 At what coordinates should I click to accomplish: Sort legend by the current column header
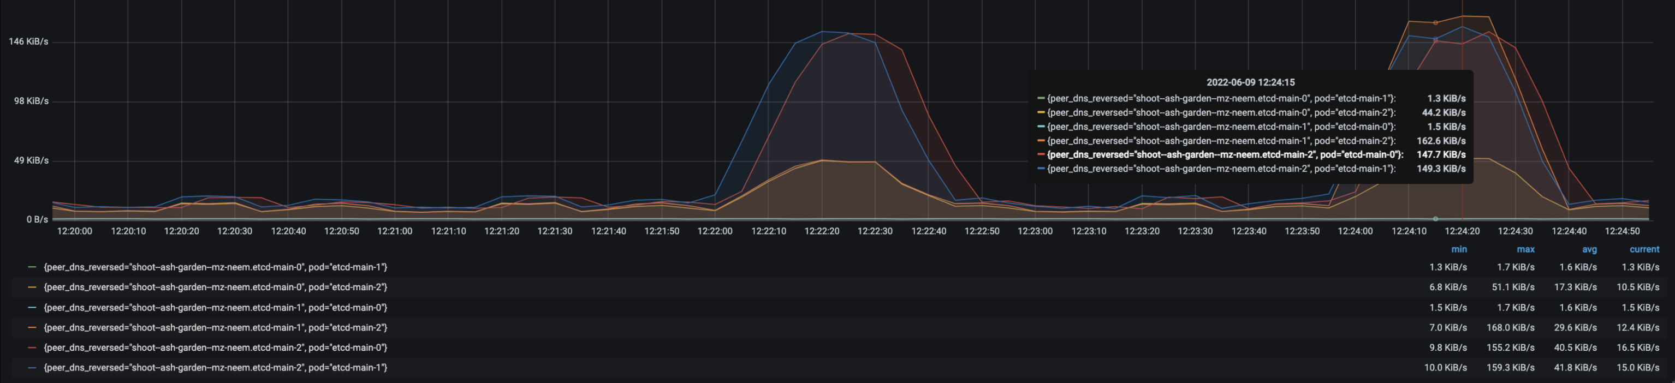click(1644, 250)
